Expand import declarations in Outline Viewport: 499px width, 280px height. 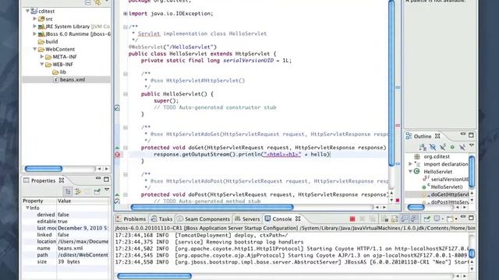coord(410,164)
